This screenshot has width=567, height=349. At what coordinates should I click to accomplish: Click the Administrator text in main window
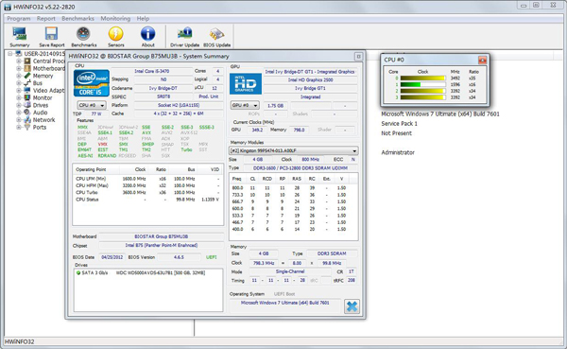point(398,153)
